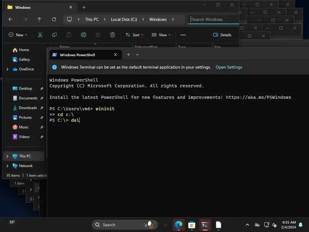Click the 33° weather widget on taskbar

click(x=12, y=222)
